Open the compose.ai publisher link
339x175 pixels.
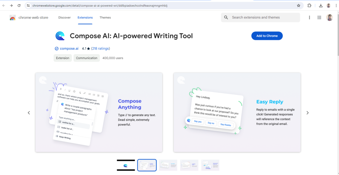tap(69, 49)
